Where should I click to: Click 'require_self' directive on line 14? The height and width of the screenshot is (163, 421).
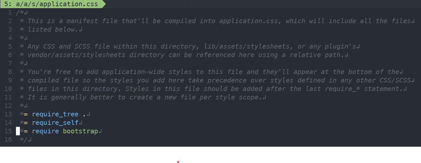[55, 123]
